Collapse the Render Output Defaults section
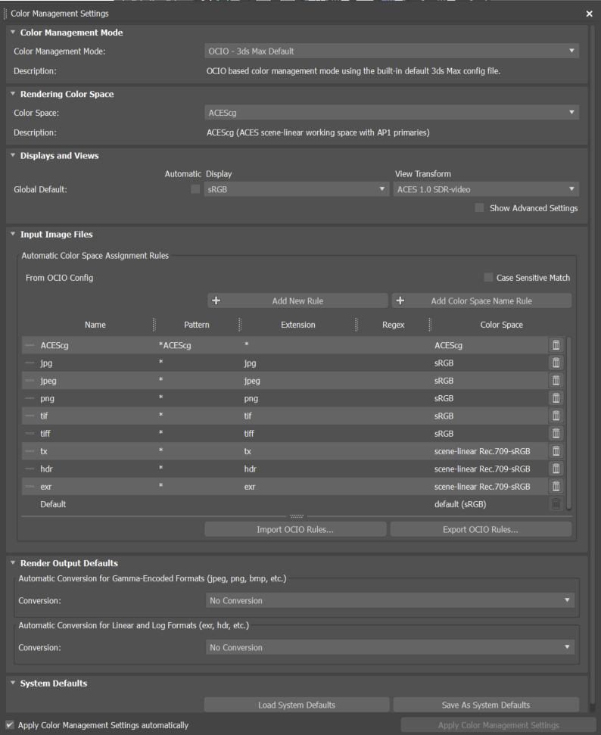 pos(13,562)
